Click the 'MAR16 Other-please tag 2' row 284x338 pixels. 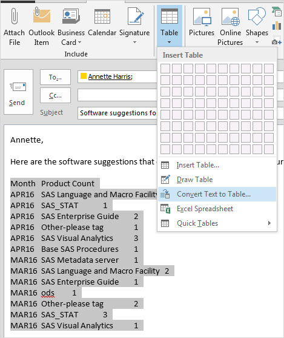[x=74, y=304]
